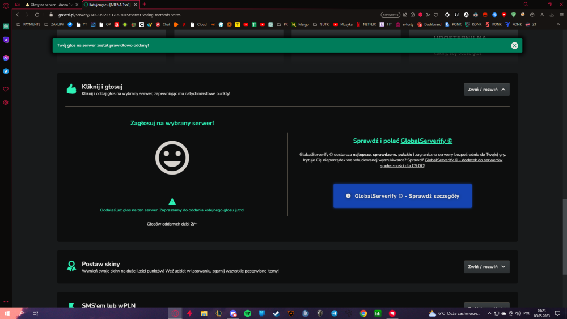Open the dodatek do serwerów społeczności link
The image size is (567, 319).
tap(441, 163)
